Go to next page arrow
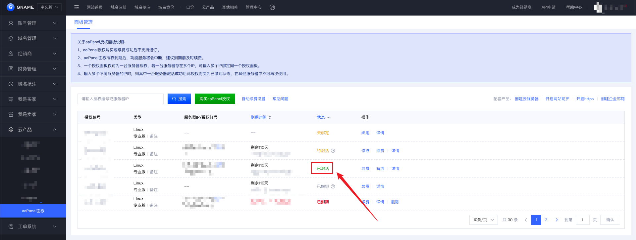Viewport: 636px width, 240px height. click(x=556, y=220)
